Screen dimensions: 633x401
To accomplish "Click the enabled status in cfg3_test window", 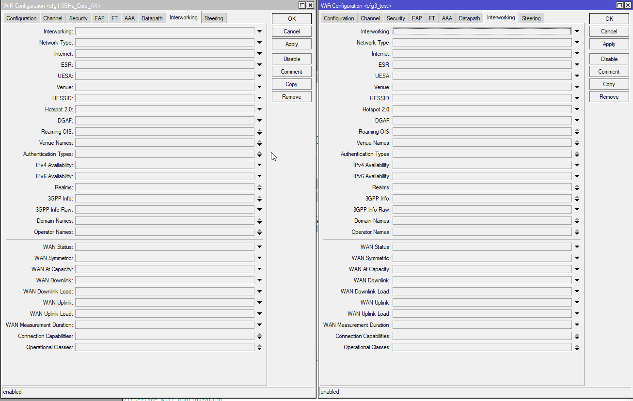I will coord(330,392).
